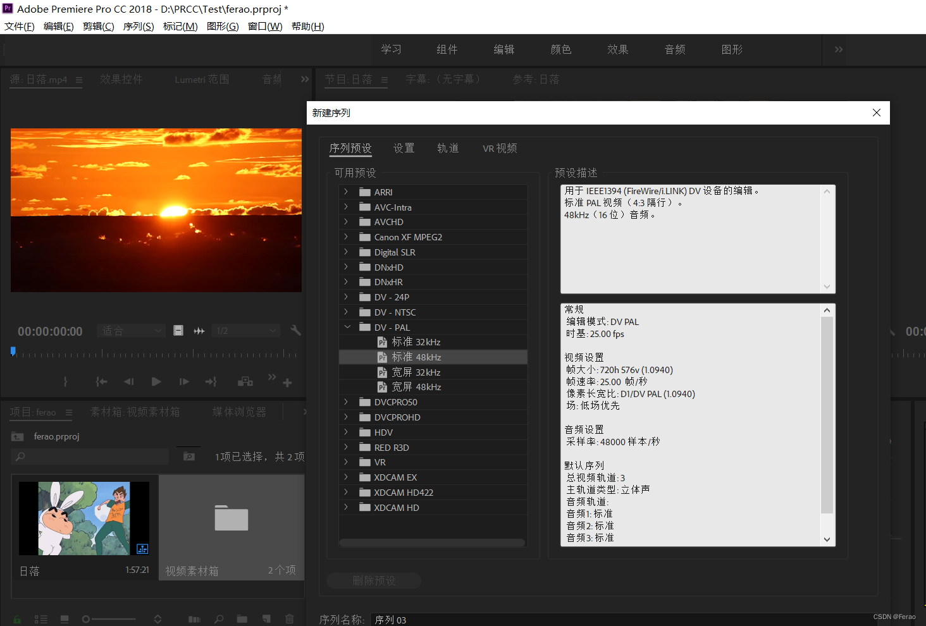The height and width of the screenshot is (626, 926).
Task: Toggle project read-only lock icon
Action: click(17, 619)
